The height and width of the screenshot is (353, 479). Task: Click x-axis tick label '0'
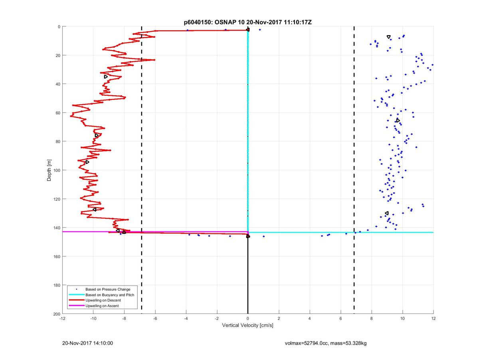(248, 319)
